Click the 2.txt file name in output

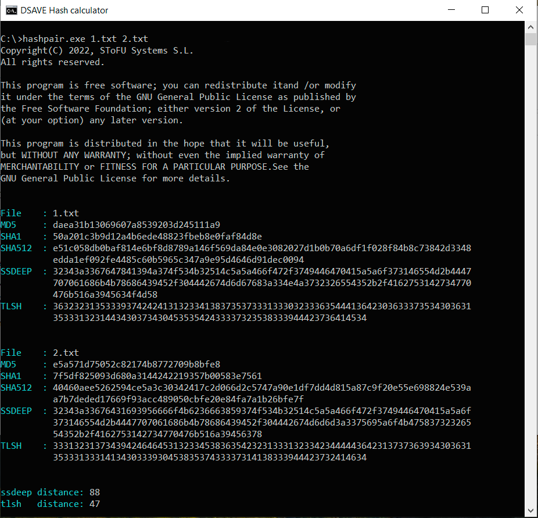coord(66,353)
